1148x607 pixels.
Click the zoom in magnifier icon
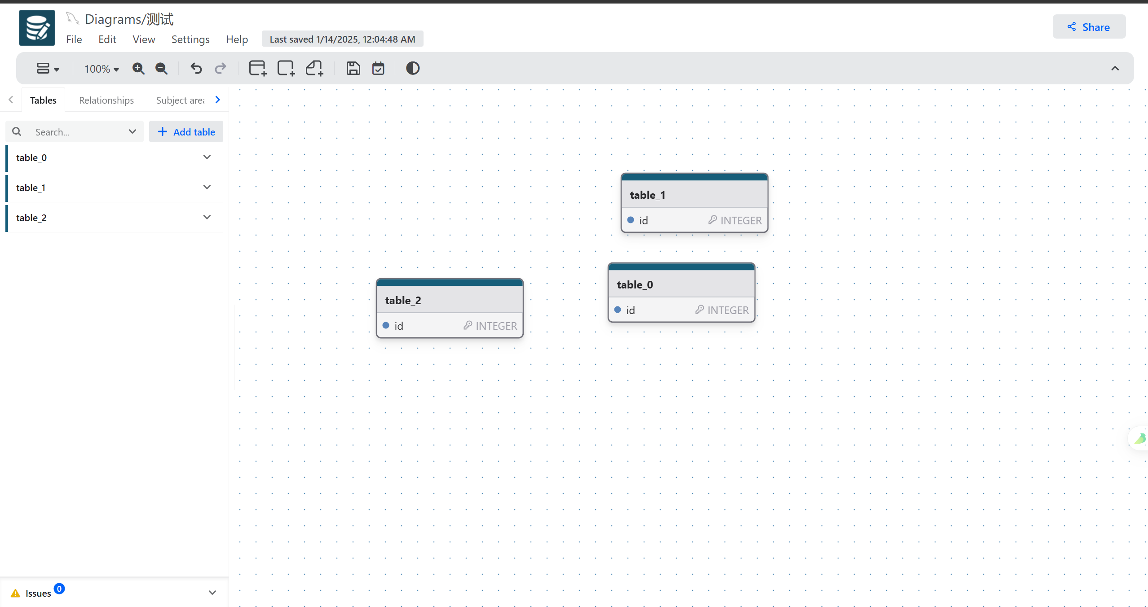tap(138, 69)
